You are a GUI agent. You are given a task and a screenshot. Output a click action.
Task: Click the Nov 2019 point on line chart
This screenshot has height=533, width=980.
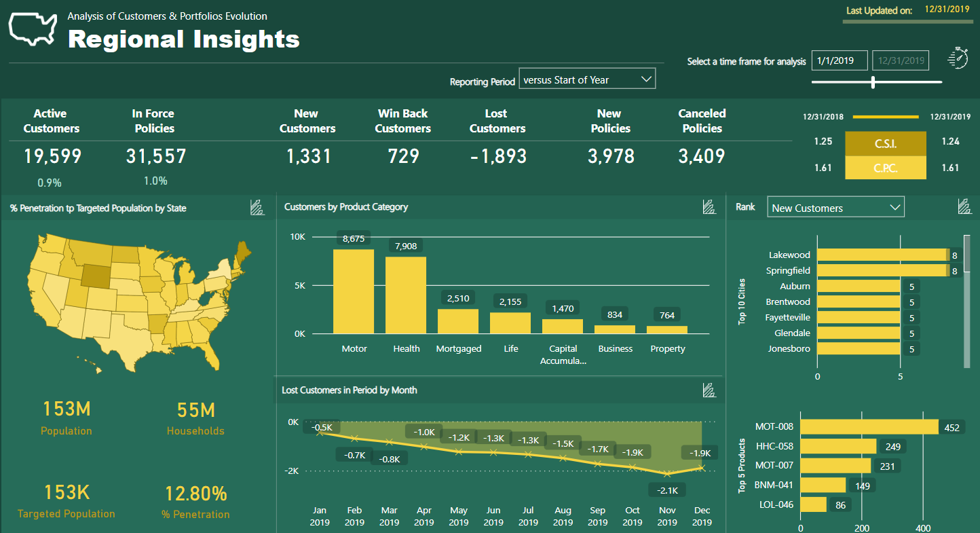pyautogui.click(x=667, y=474)
